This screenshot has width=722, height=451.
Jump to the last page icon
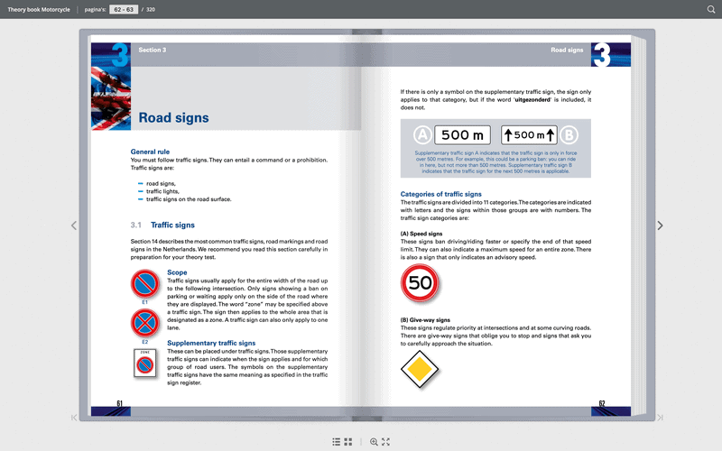pos(660,418)
